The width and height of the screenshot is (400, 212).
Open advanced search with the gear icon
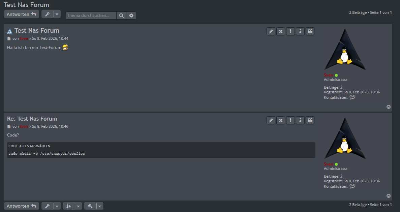click(x=131, y=16)
